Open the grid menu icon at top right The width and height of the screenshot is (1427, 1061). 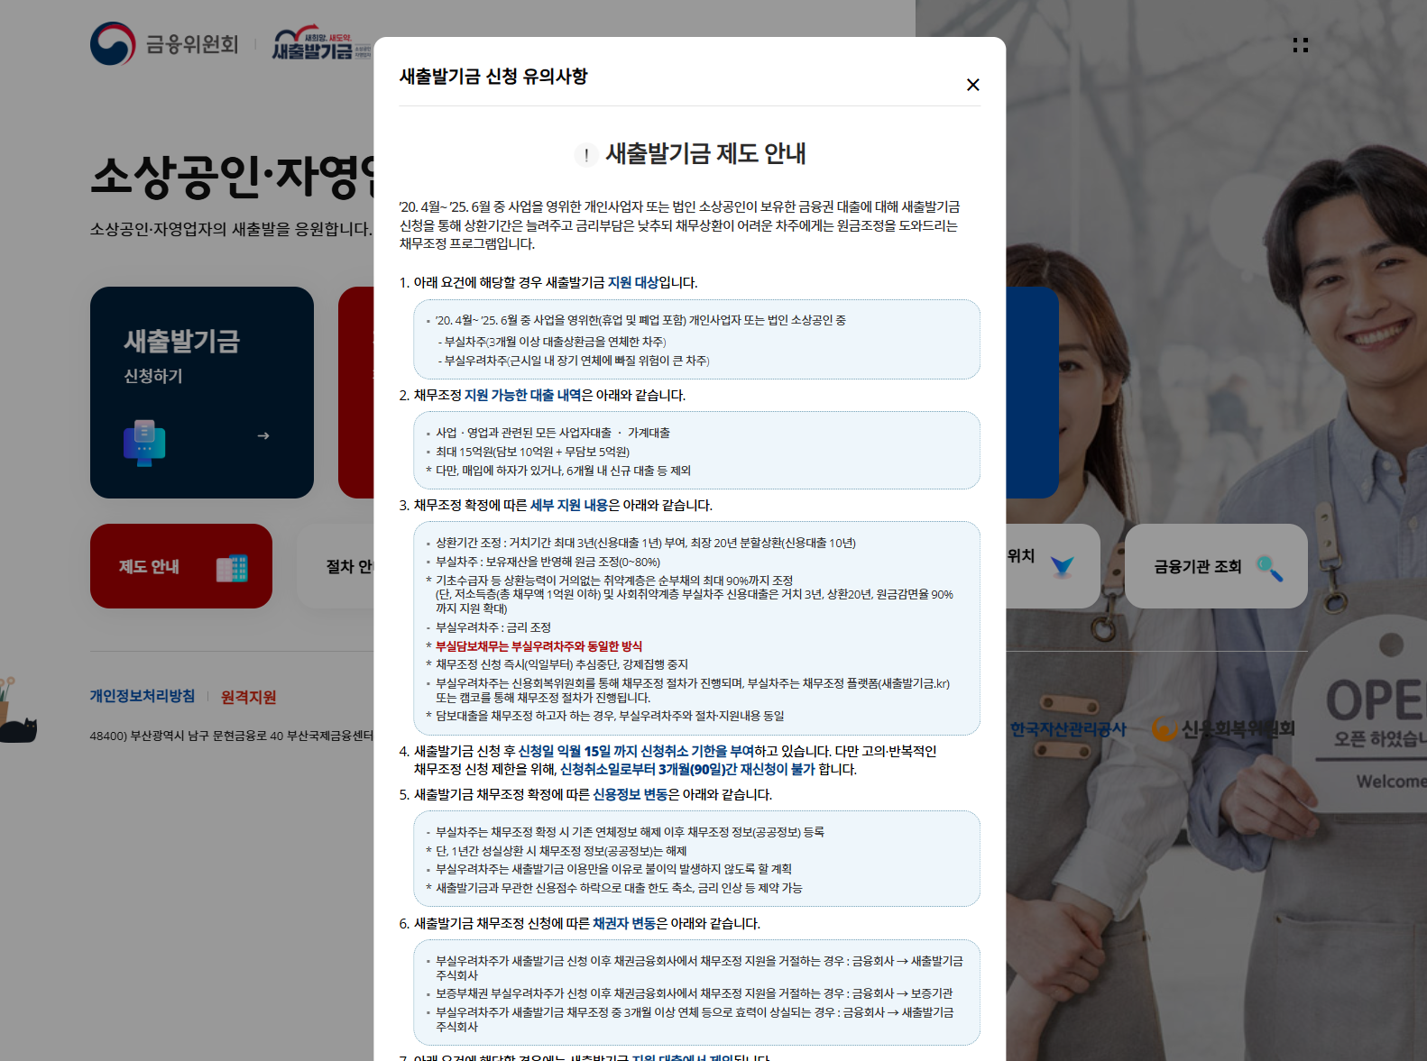click(1300, 45)
